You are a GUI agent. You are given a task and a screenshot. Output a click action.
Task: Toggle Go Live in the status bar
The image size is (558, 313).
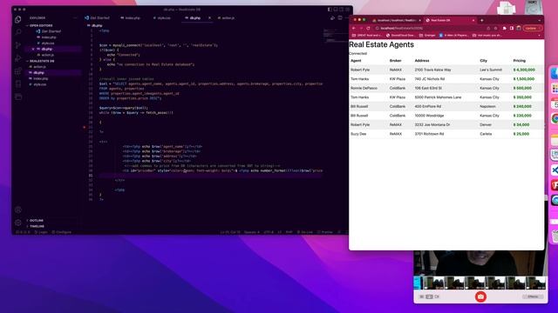coord(305,232)
